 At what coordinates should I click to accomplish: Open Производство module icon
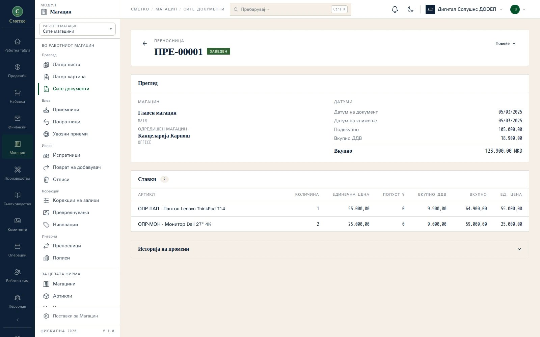coord(18,173)
